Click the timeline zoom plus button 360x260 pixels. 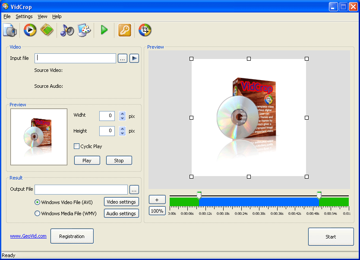click(x=157, y=200)
